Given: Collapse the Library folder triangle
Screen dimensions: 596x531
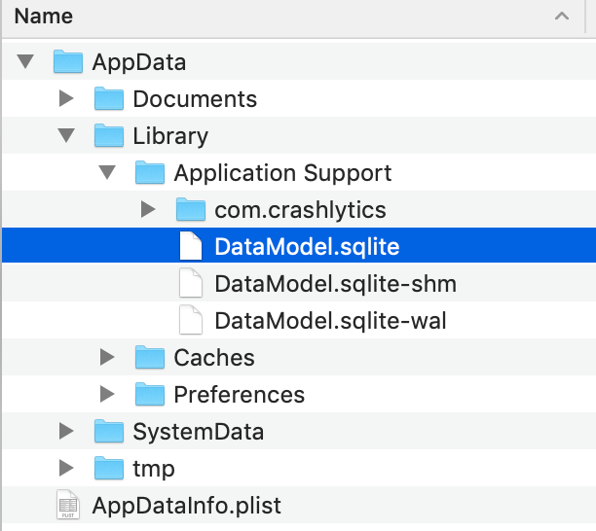Looking at the screenshot, I should click(x=66, y=135).
